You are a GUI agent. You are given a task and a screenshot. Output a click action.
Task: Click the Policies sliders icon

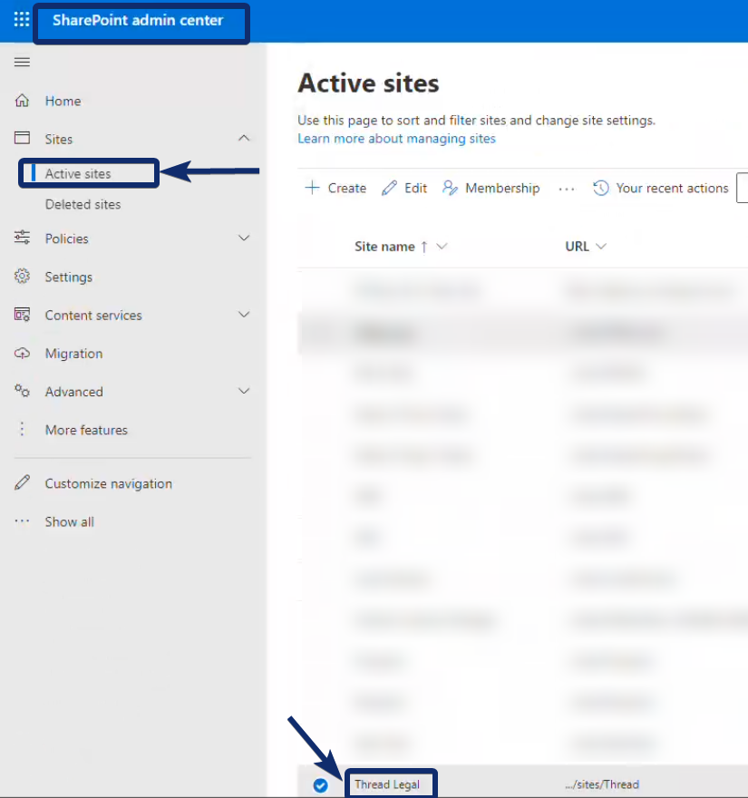click(22, 238)
